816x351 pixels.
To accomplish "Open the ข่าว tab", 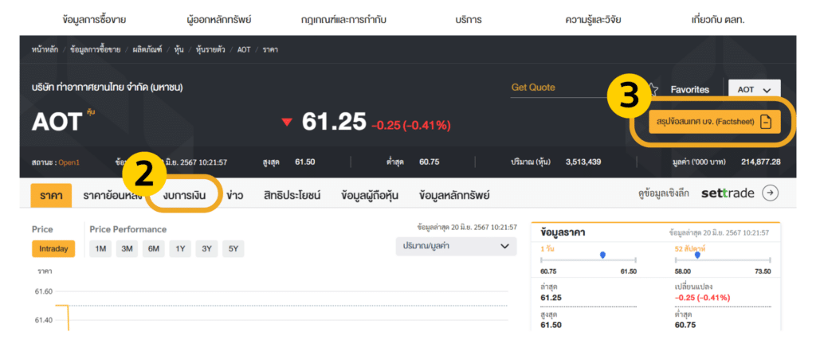I will (x=235, y=196).
